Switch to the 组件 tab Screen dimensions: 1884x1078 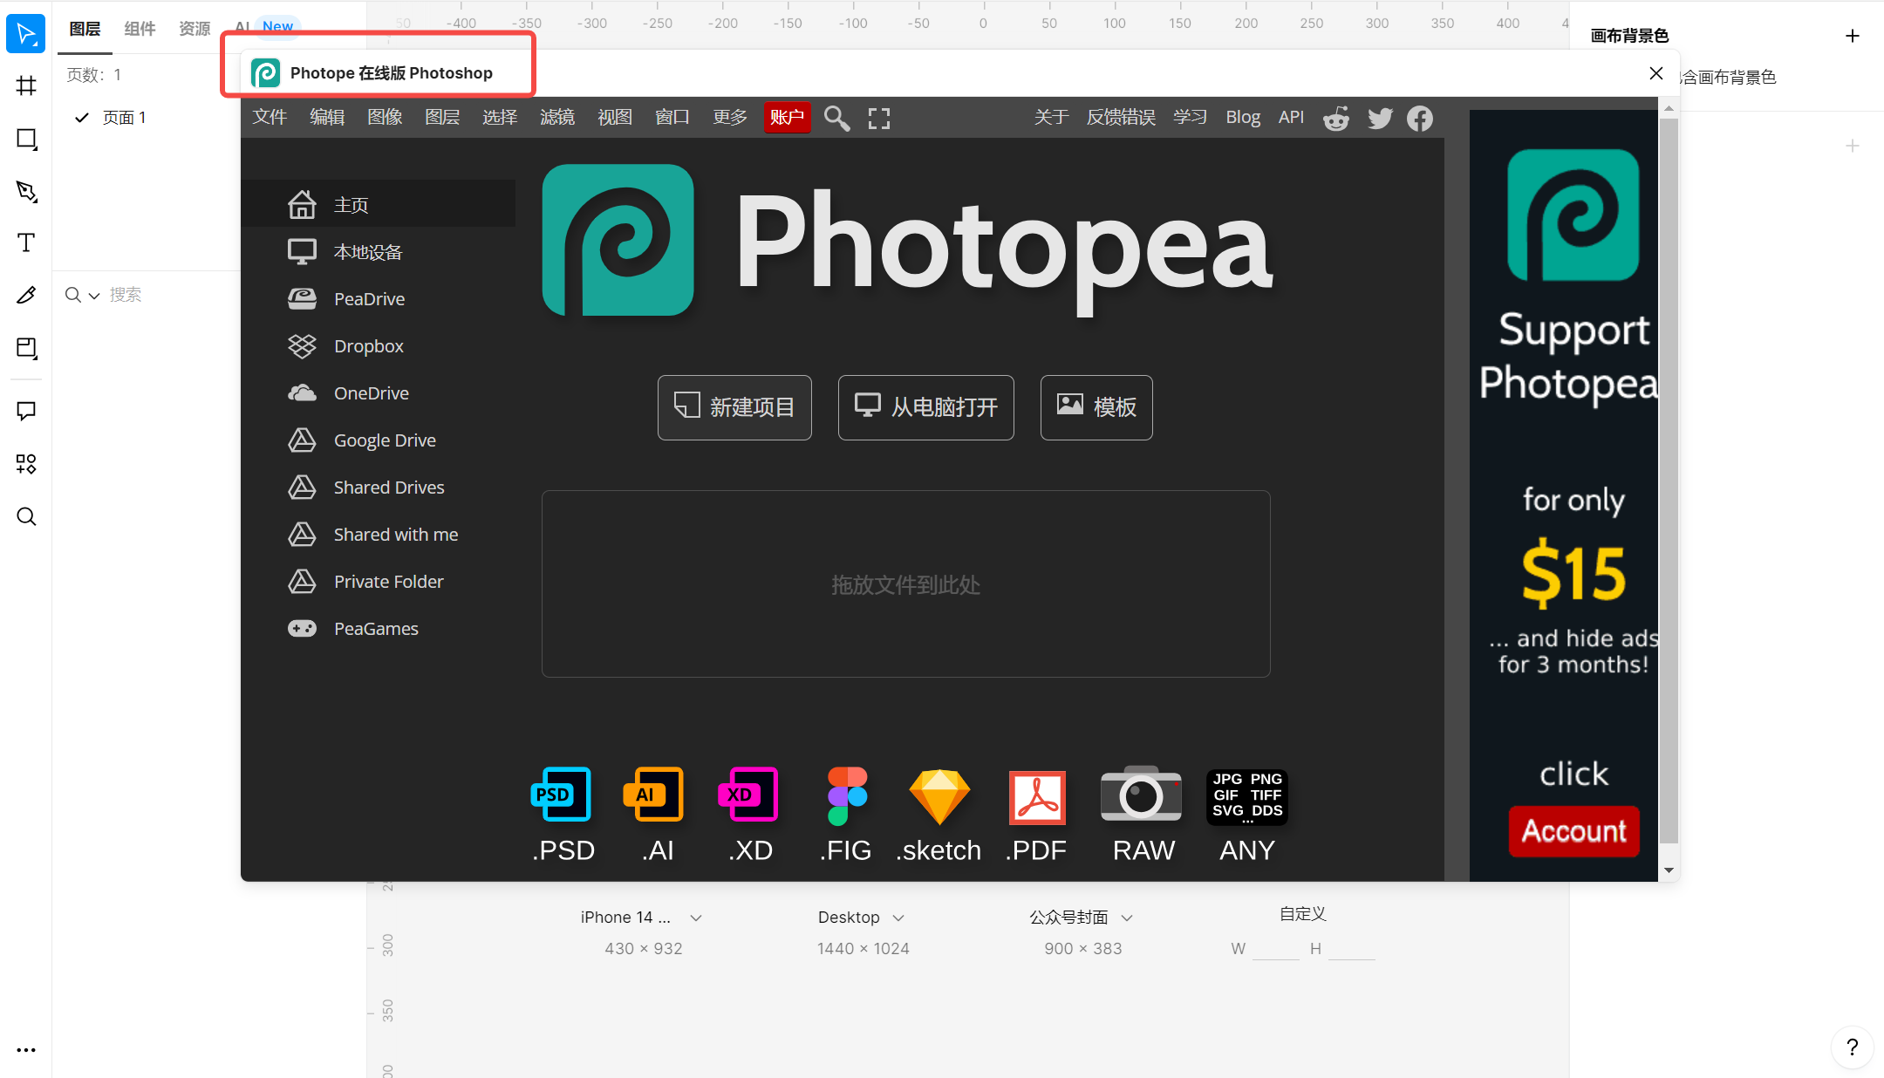140,29
